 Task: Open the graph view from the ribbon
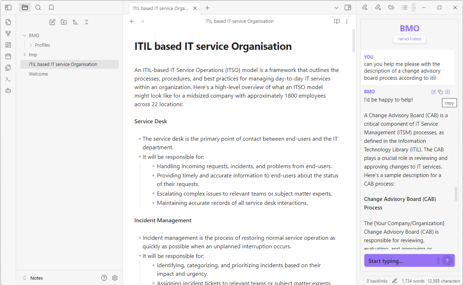pos(8,33)
